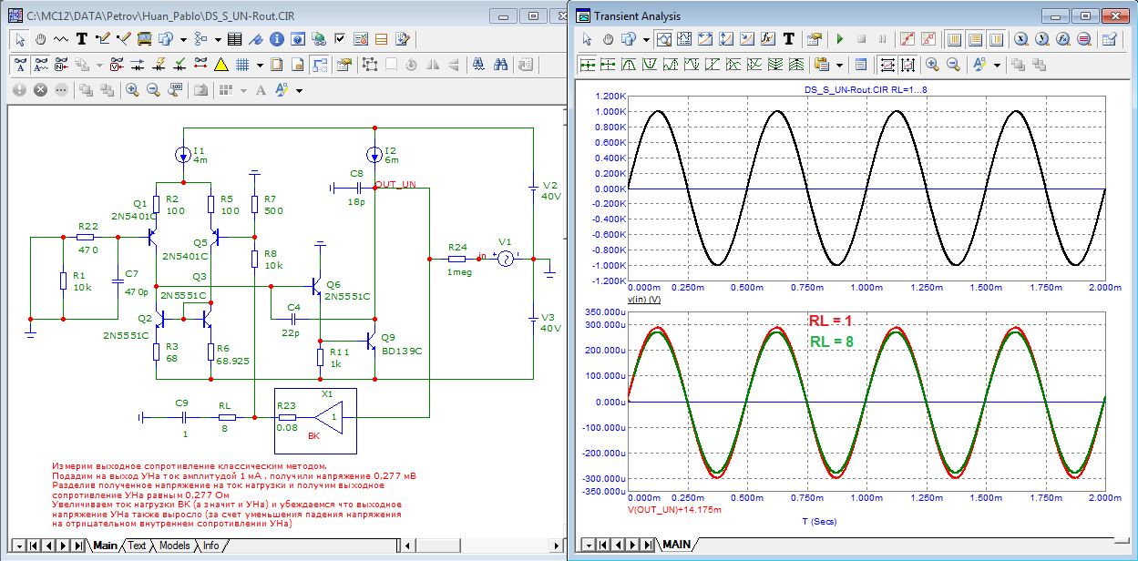Expand the text color dropdown in schematic toolbar
Screen dimensions: 1138x561
tap(299, 90)
